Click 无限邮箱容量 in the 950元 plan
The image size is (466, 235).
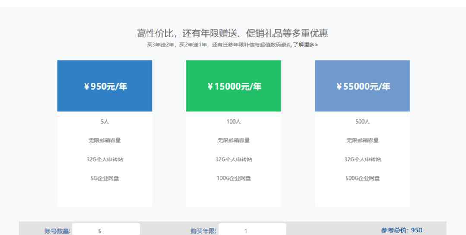click(104, 140)
